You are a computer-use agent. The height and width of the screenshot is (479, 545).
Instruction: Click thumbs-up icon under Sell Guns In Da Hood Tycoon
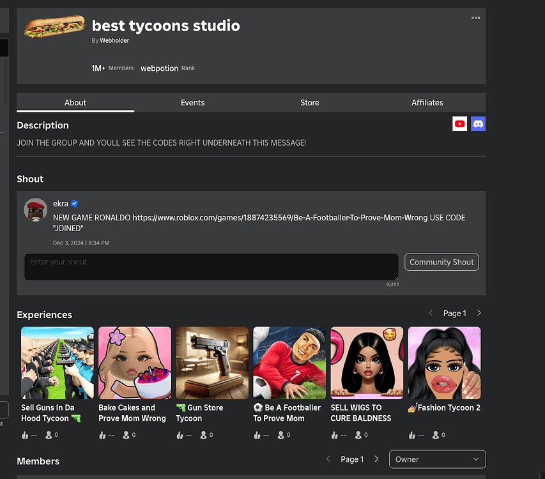point(25,435)
